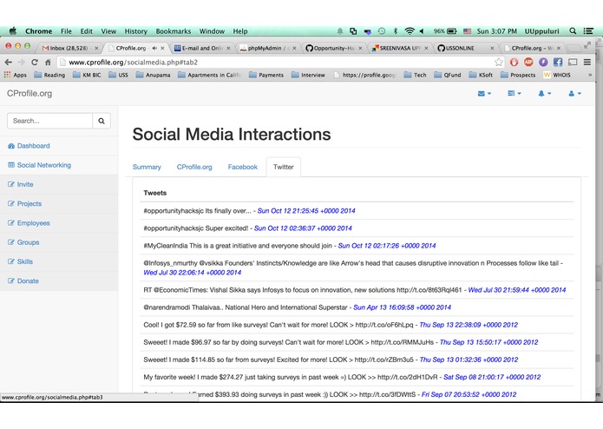Click the browser forward arrow
The image size is (603, 429).
(21, 62)
